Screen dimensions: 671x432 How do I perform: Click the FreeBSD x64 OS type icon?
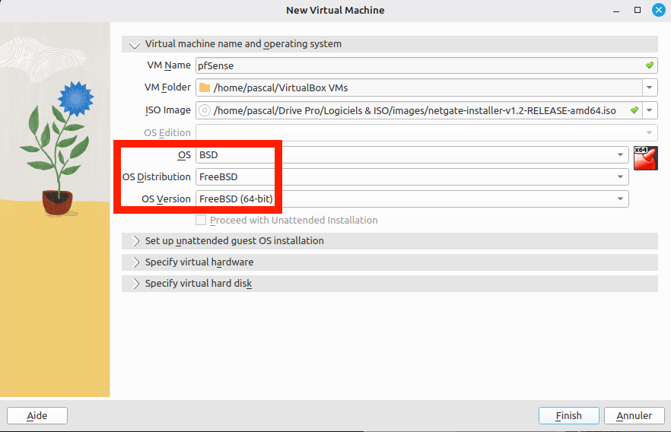(645, 158)
